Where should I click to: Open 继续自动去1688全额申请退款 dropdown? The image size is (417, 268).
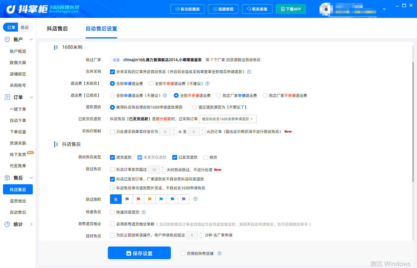[228, 119]
